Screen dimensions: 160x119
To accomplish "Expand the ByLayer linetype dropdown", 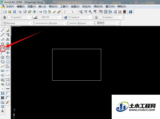I will pyautogui.click(x=65, y=23).
